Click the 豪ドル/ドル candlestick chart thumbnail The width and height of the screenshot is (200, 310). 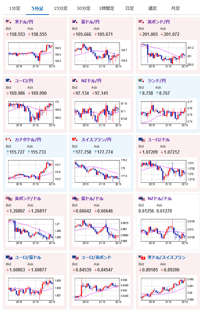pos(101,231)
